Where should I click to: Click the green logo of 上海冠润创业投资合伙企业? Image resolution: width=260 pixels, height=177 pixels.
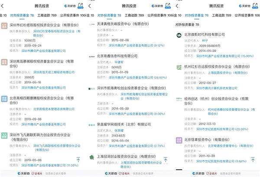click(x=92, y=157)
